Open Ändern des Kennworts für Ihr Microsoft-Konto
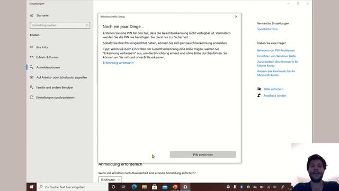The width and height of the screenshot is (339, 191). pos(276,73)
